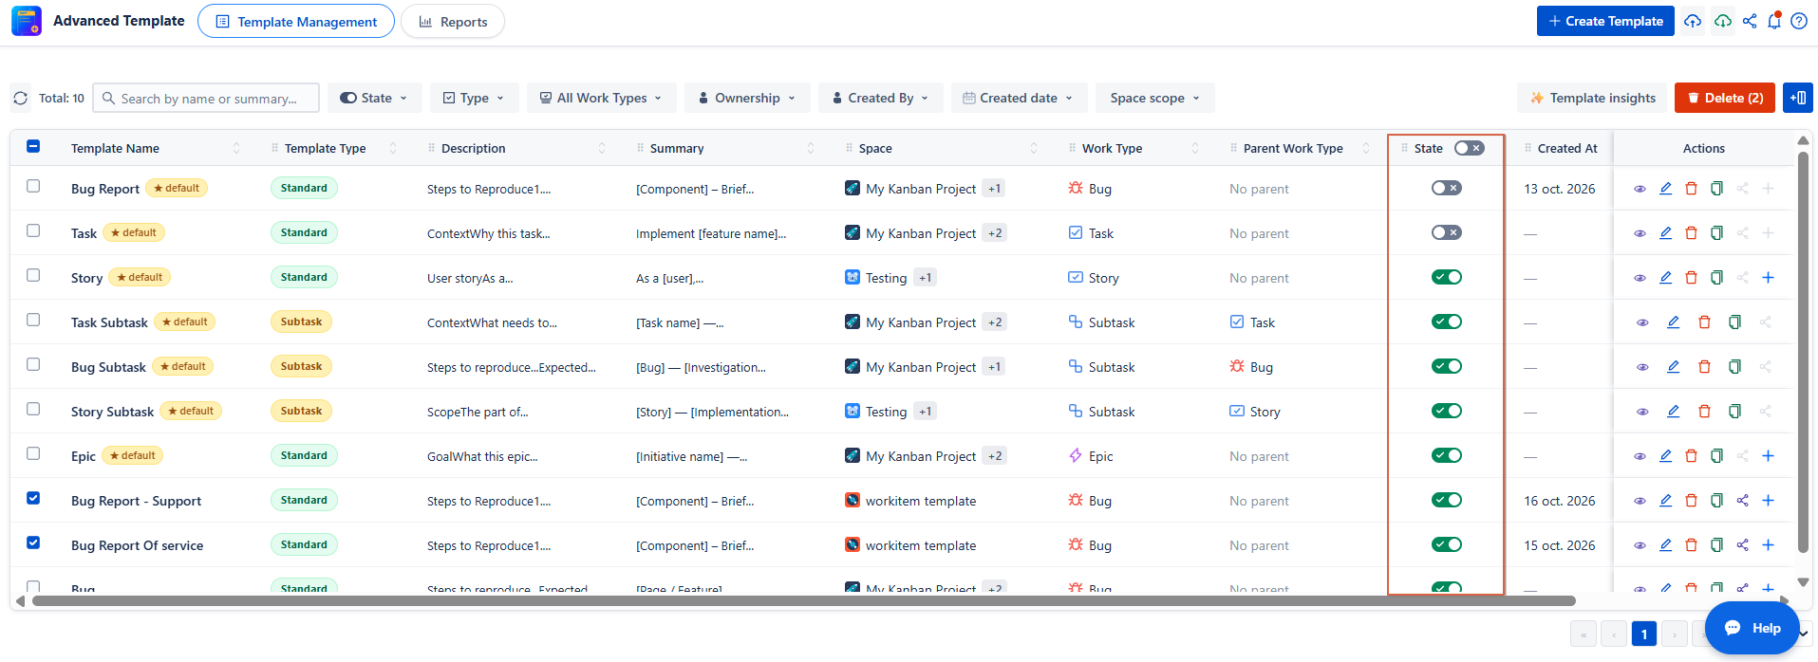Sort by the Work Type column
Viewport: 1818px width, 662px height.
pyautogui.click(x=1195, y=148)
